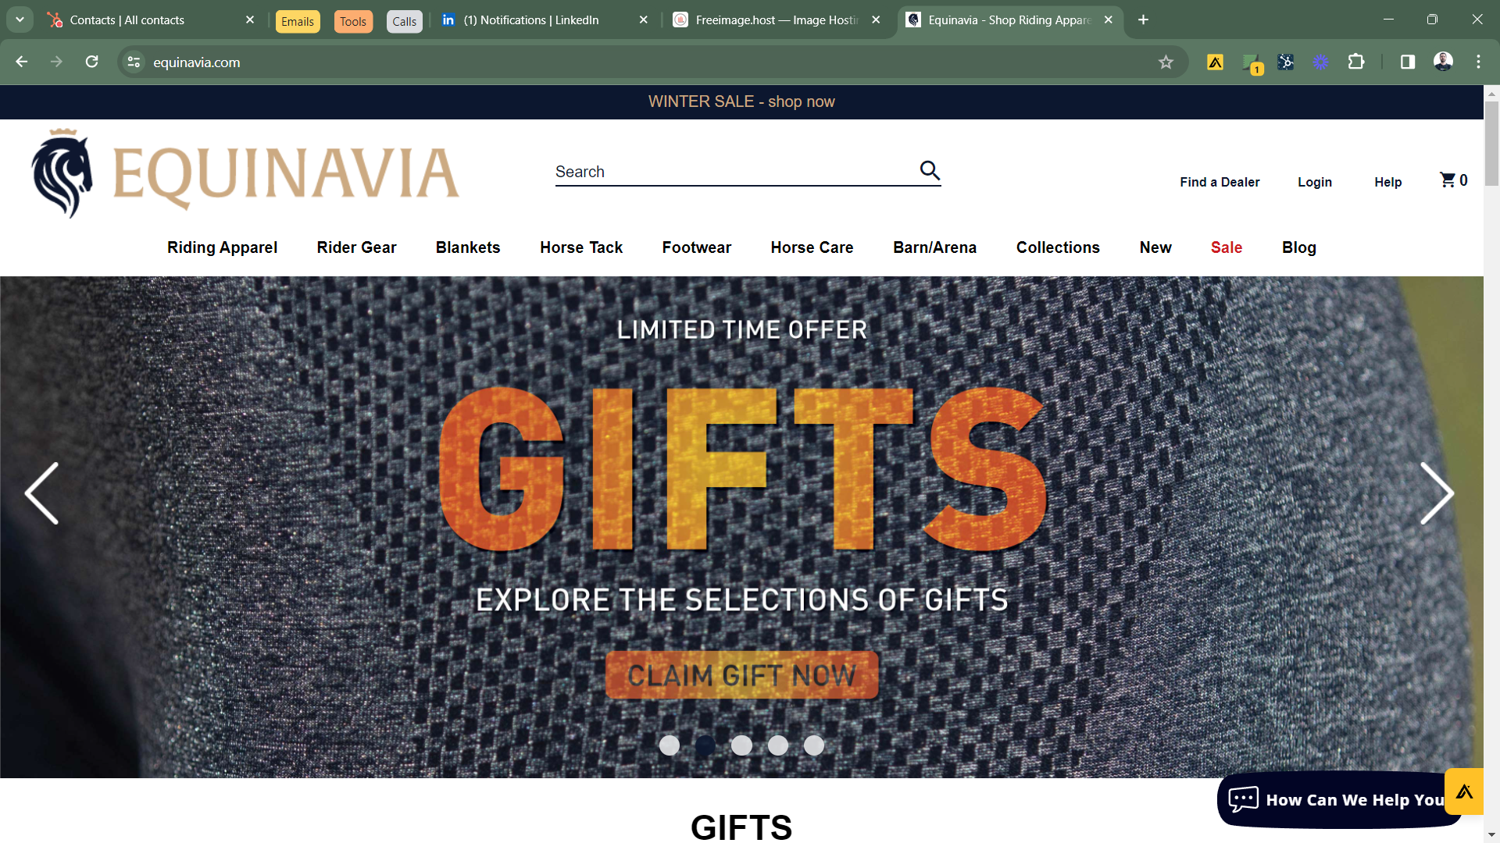This screenshot has height=843, width=1500.
Task: Click the search magnifier icon
Action: 930,170
